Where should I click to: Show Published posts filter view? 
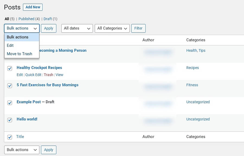(x=26, y=19)
